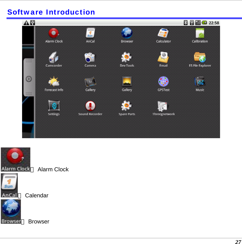
Task: Open the Browser
Action: 126,33
